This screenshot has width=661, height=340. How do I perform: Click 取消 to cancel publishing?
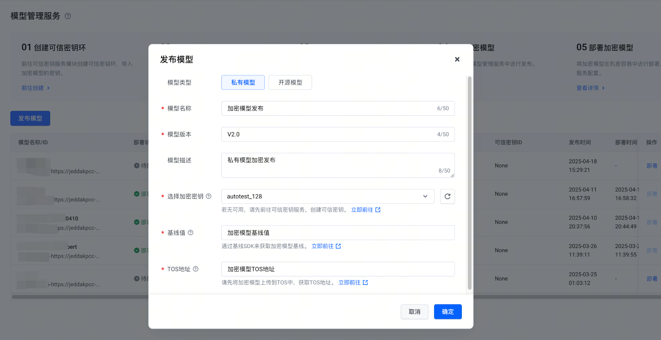coord(414,312)
